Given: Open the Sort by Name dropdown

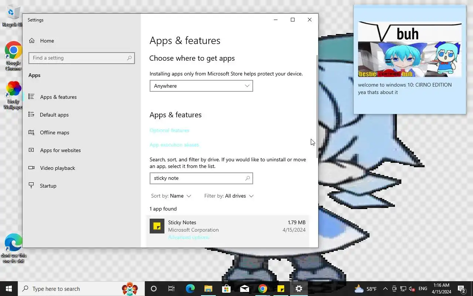Looking at the screenshot, I should tap(171, 196).
